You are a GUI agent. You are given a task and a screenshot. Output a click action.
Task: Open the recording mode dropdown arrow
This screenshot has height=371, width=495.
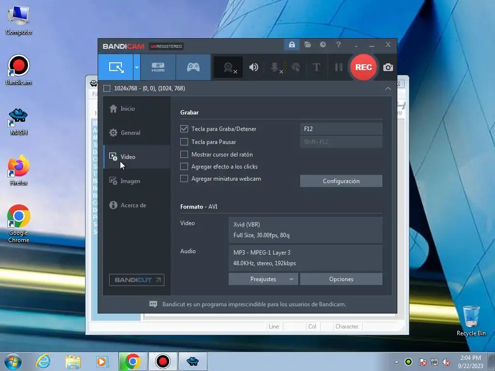137,67
